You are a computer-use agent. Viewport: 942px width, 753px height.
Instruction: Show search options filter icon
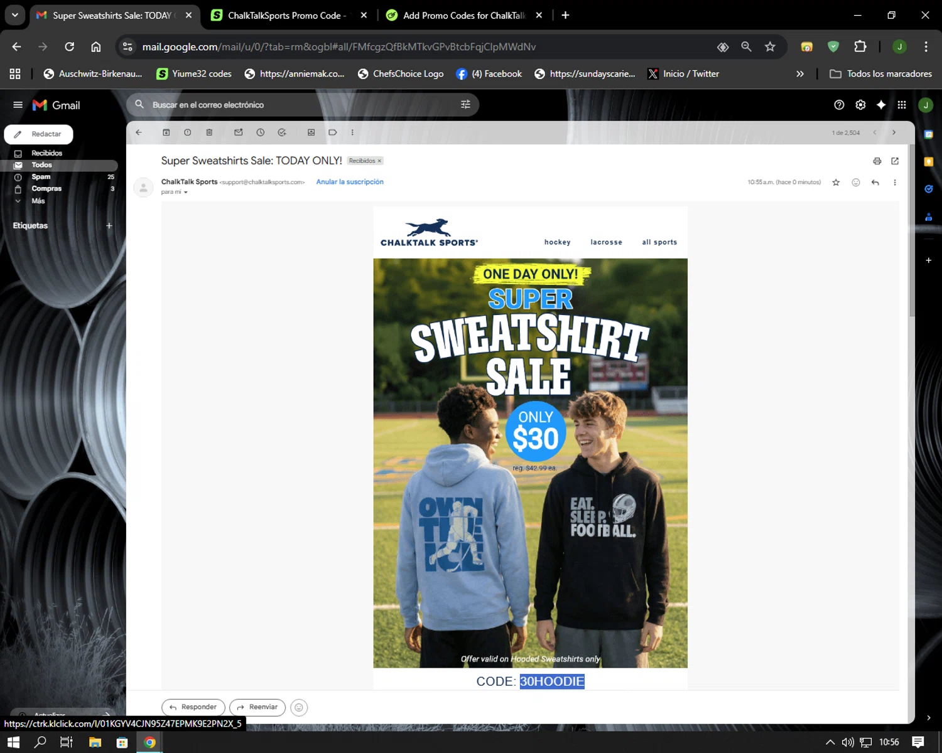(x=465, y=105)
